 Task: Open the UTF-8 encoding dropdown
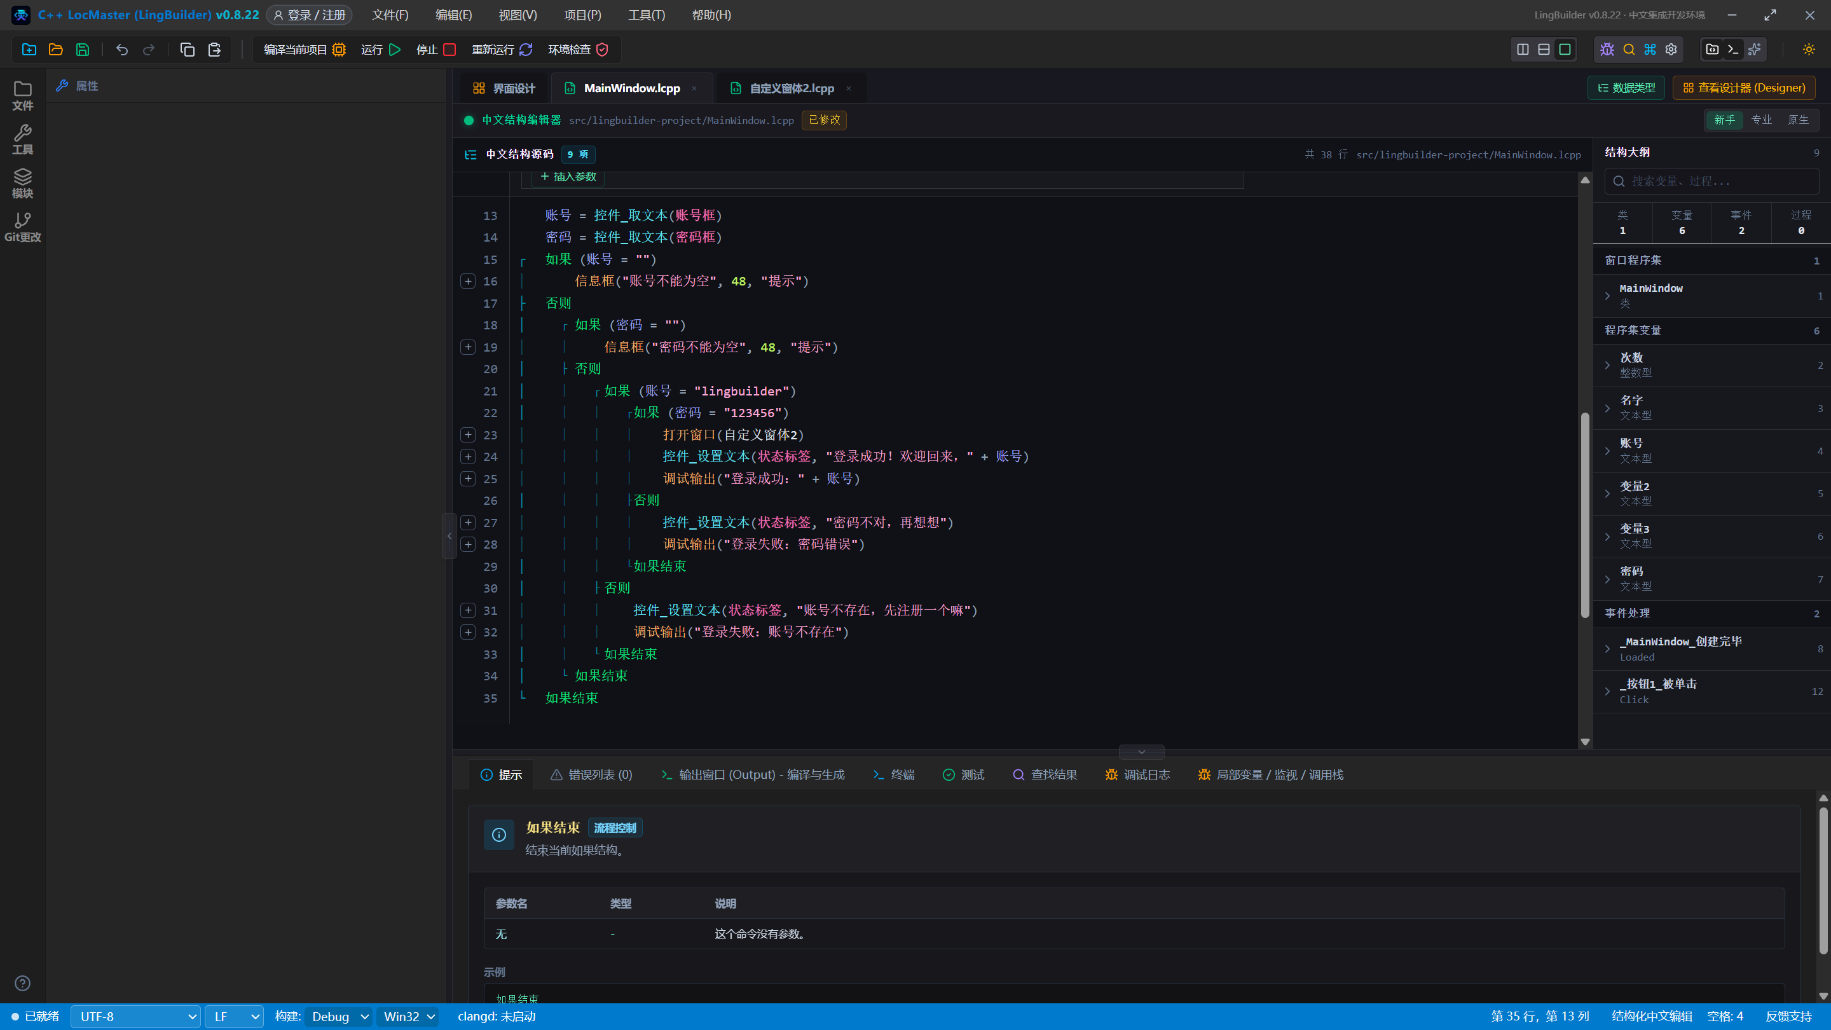coord(135,1017)
